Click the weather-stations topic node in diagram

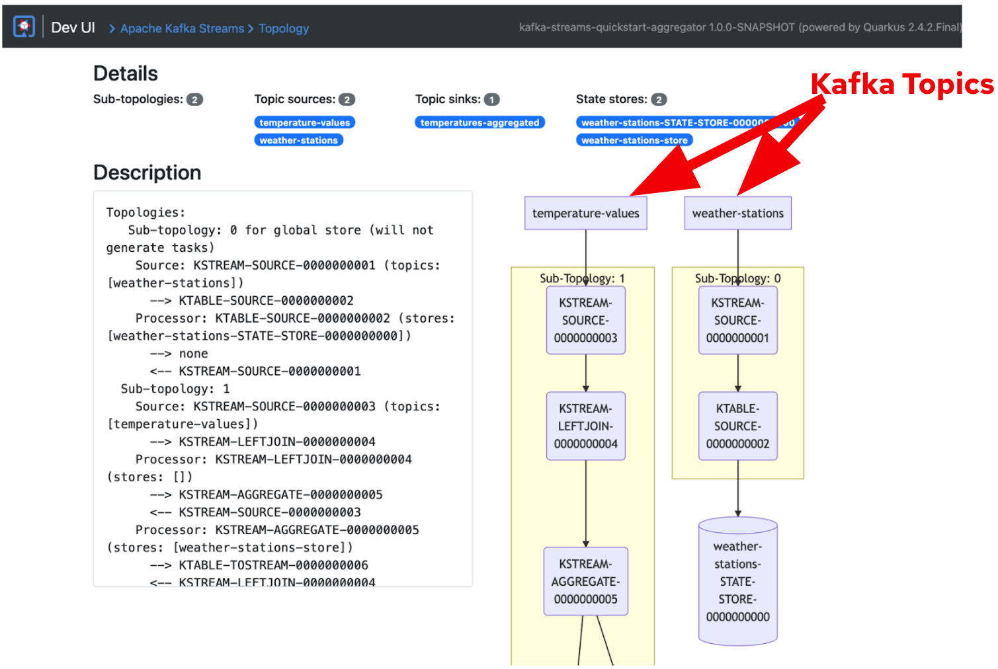tap(737, 214)
